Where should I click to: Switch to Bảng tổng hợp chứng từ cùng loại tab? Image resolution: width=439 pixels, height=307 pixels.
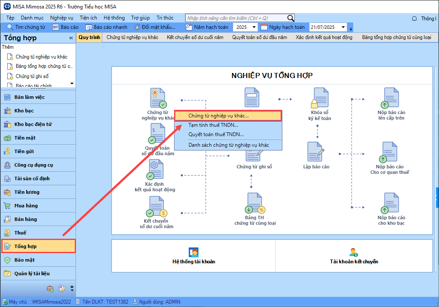397,37
